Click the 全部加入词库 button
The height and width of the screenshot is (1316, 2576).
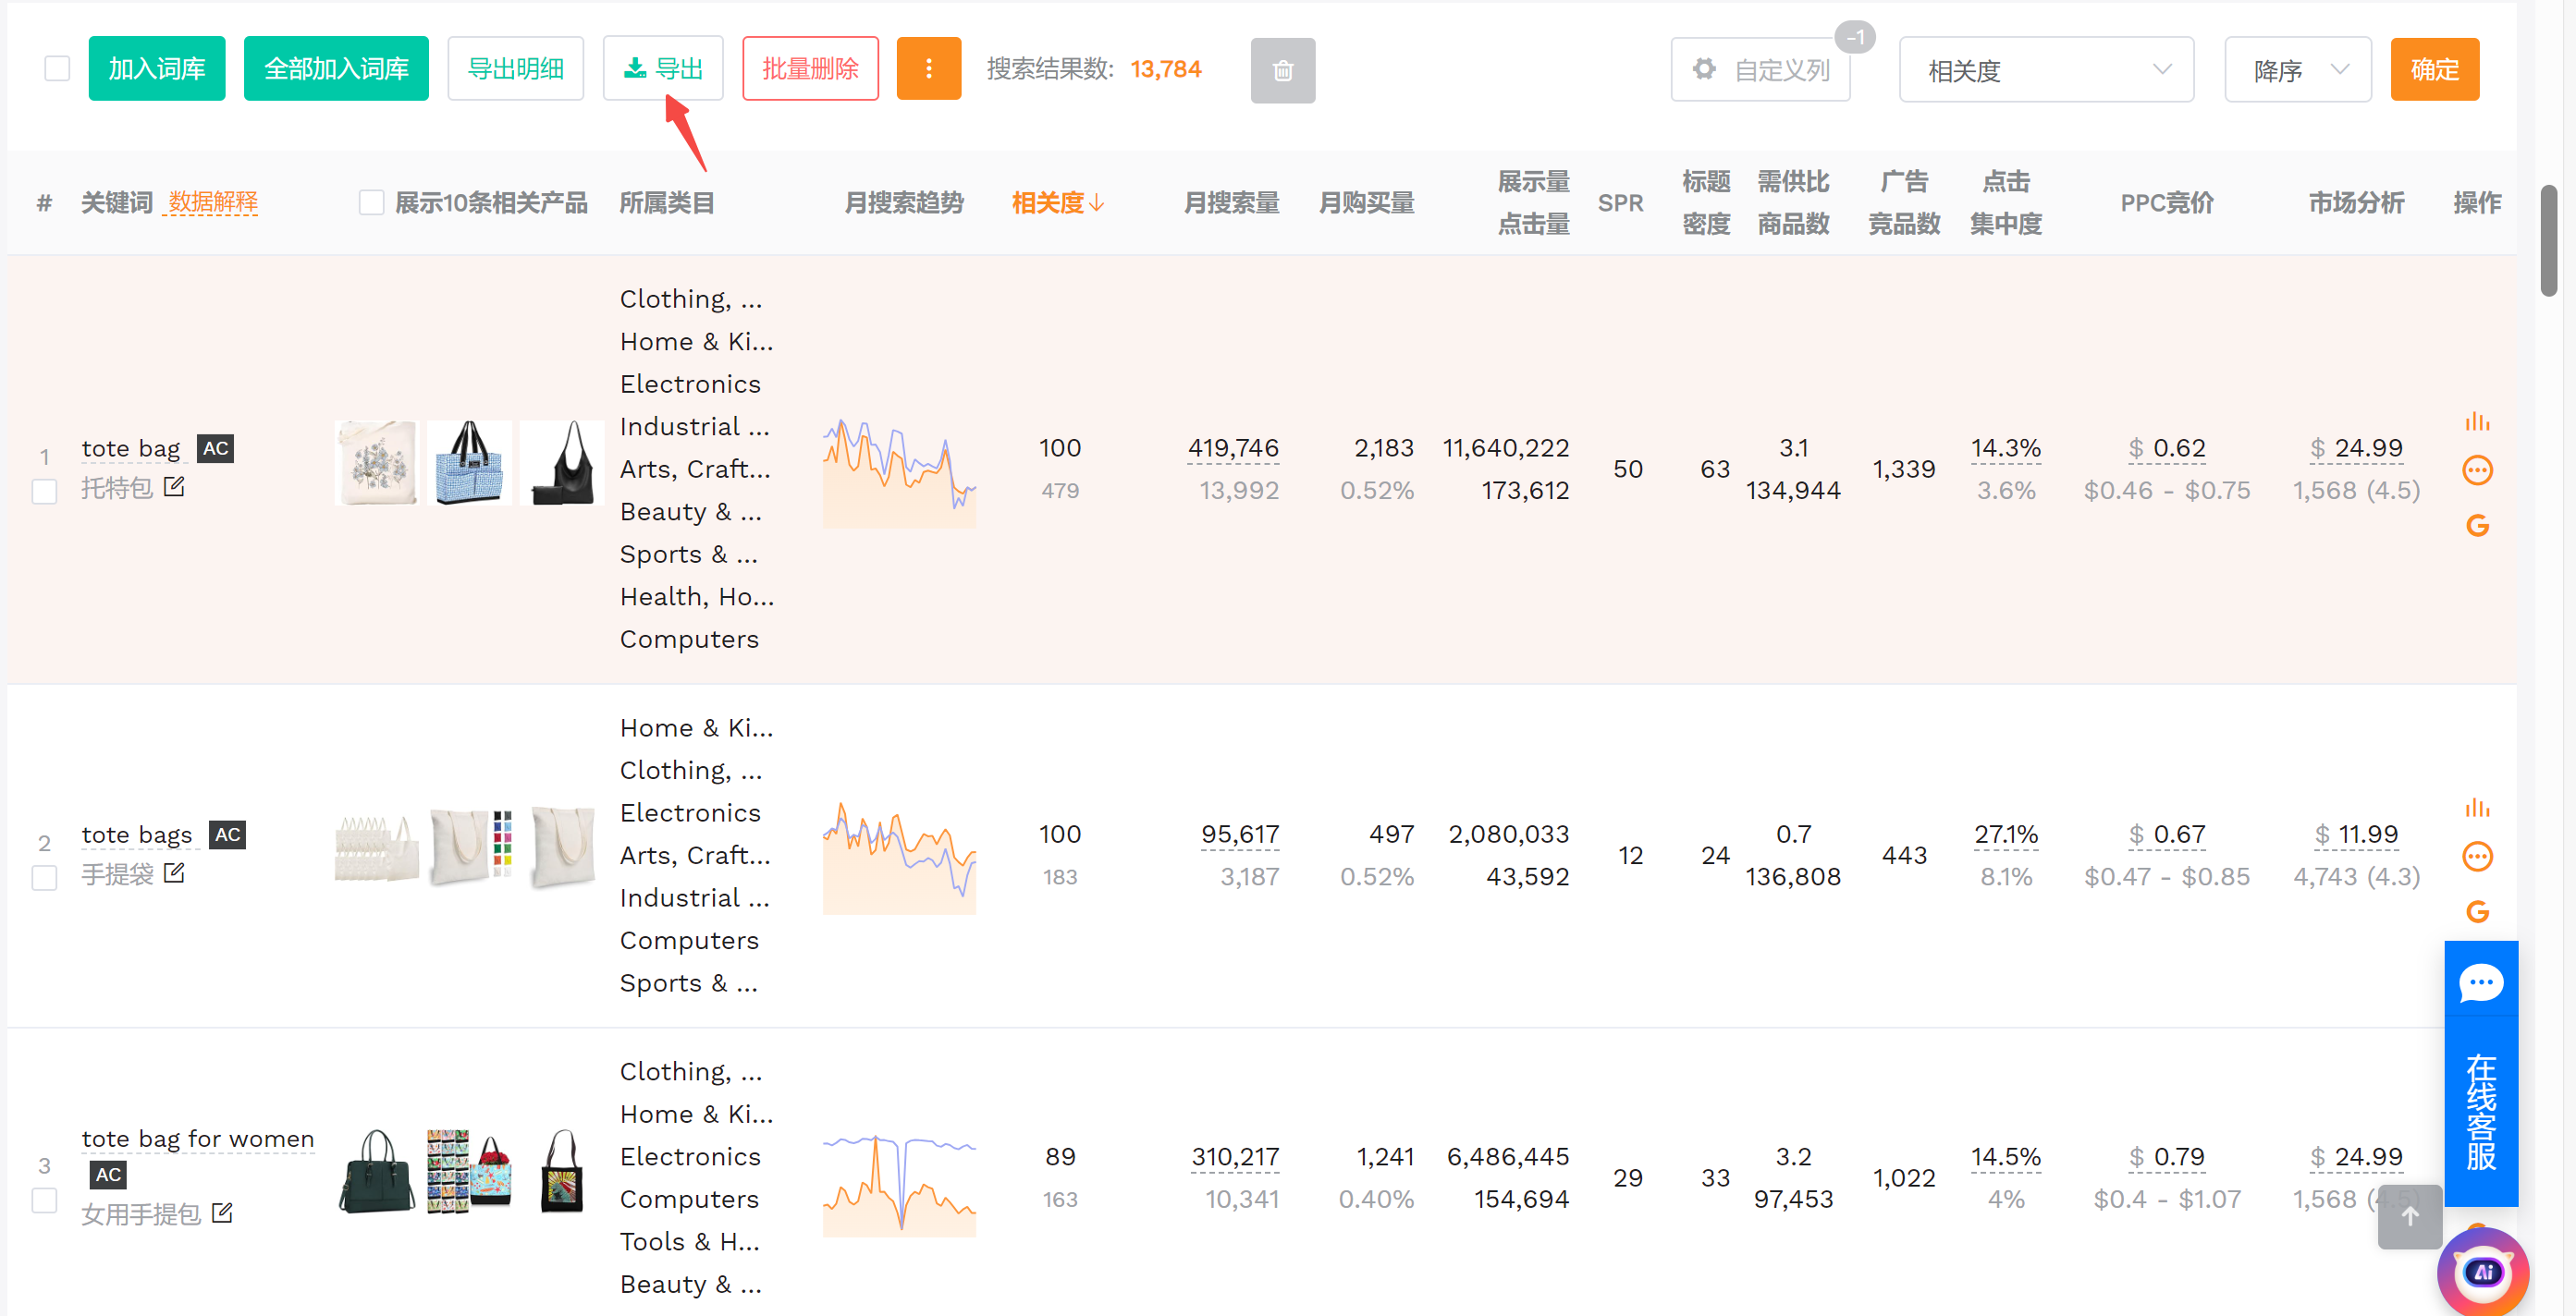point(336,69)
